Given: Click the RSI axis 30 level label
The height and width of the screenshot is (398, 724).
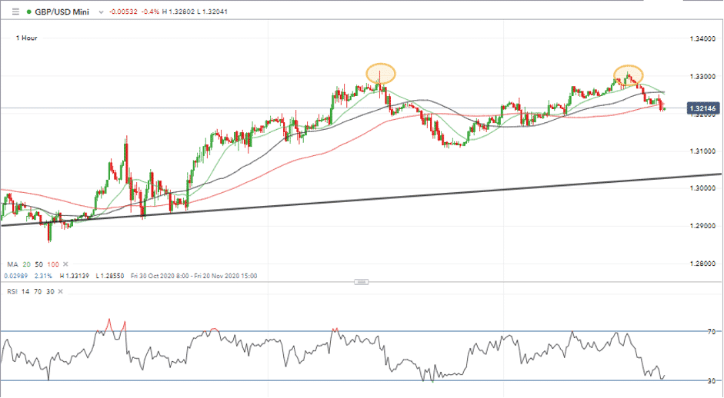Looking at the screenshot, I should [712, 380].
